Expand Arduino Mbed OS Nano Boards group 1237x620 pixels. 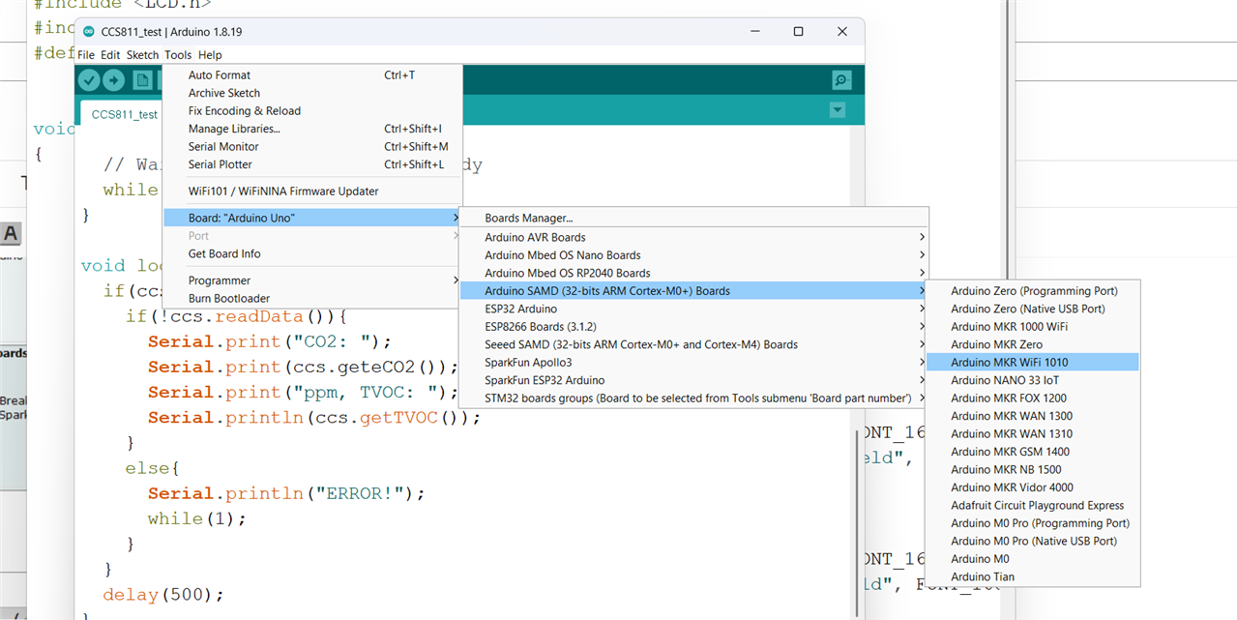(x=693, y=255)
